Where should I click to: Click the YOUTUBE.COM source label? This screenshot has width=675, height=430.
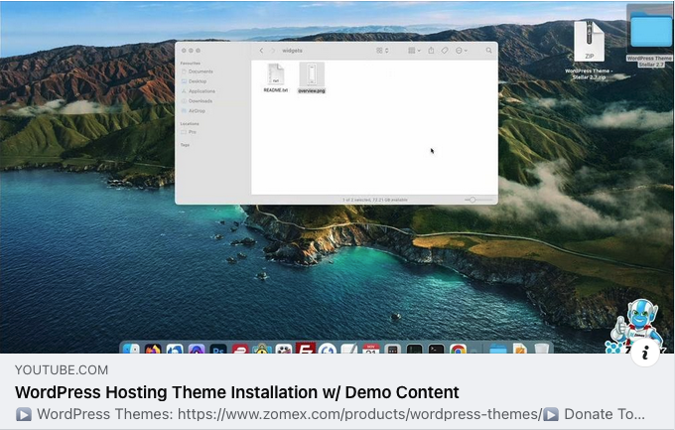[x=62, y=370]
